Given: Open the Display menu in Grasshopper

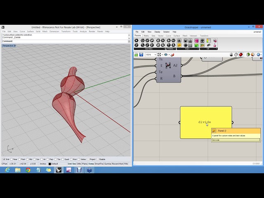Looking at the screenshot, I should [x=157, y=32].
